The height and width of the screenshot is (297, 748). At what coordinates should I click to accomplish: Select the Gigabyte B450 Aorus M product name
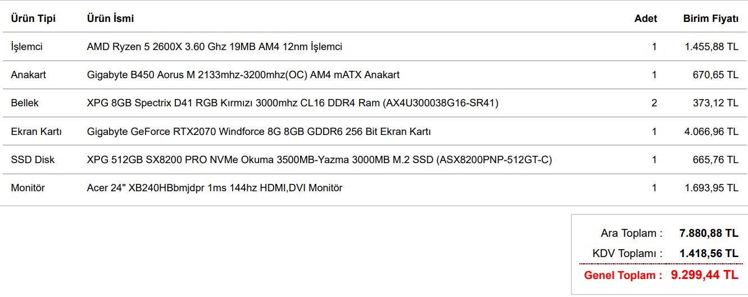[x=243, y=75]
